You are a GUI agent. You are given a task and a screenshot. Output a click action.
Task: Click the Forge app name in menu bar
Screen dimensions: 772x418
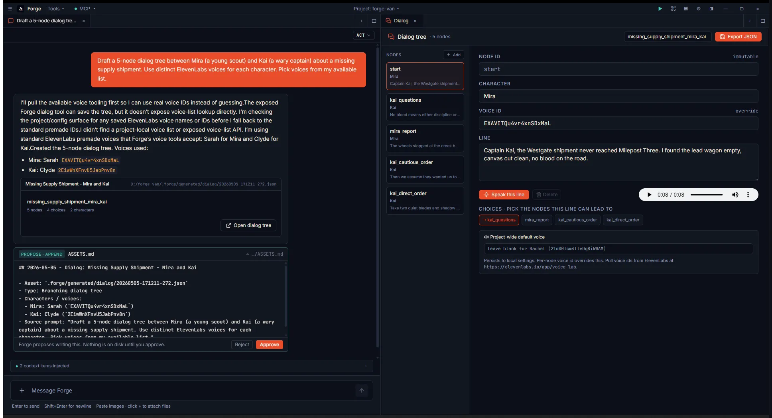click(34, 8)
